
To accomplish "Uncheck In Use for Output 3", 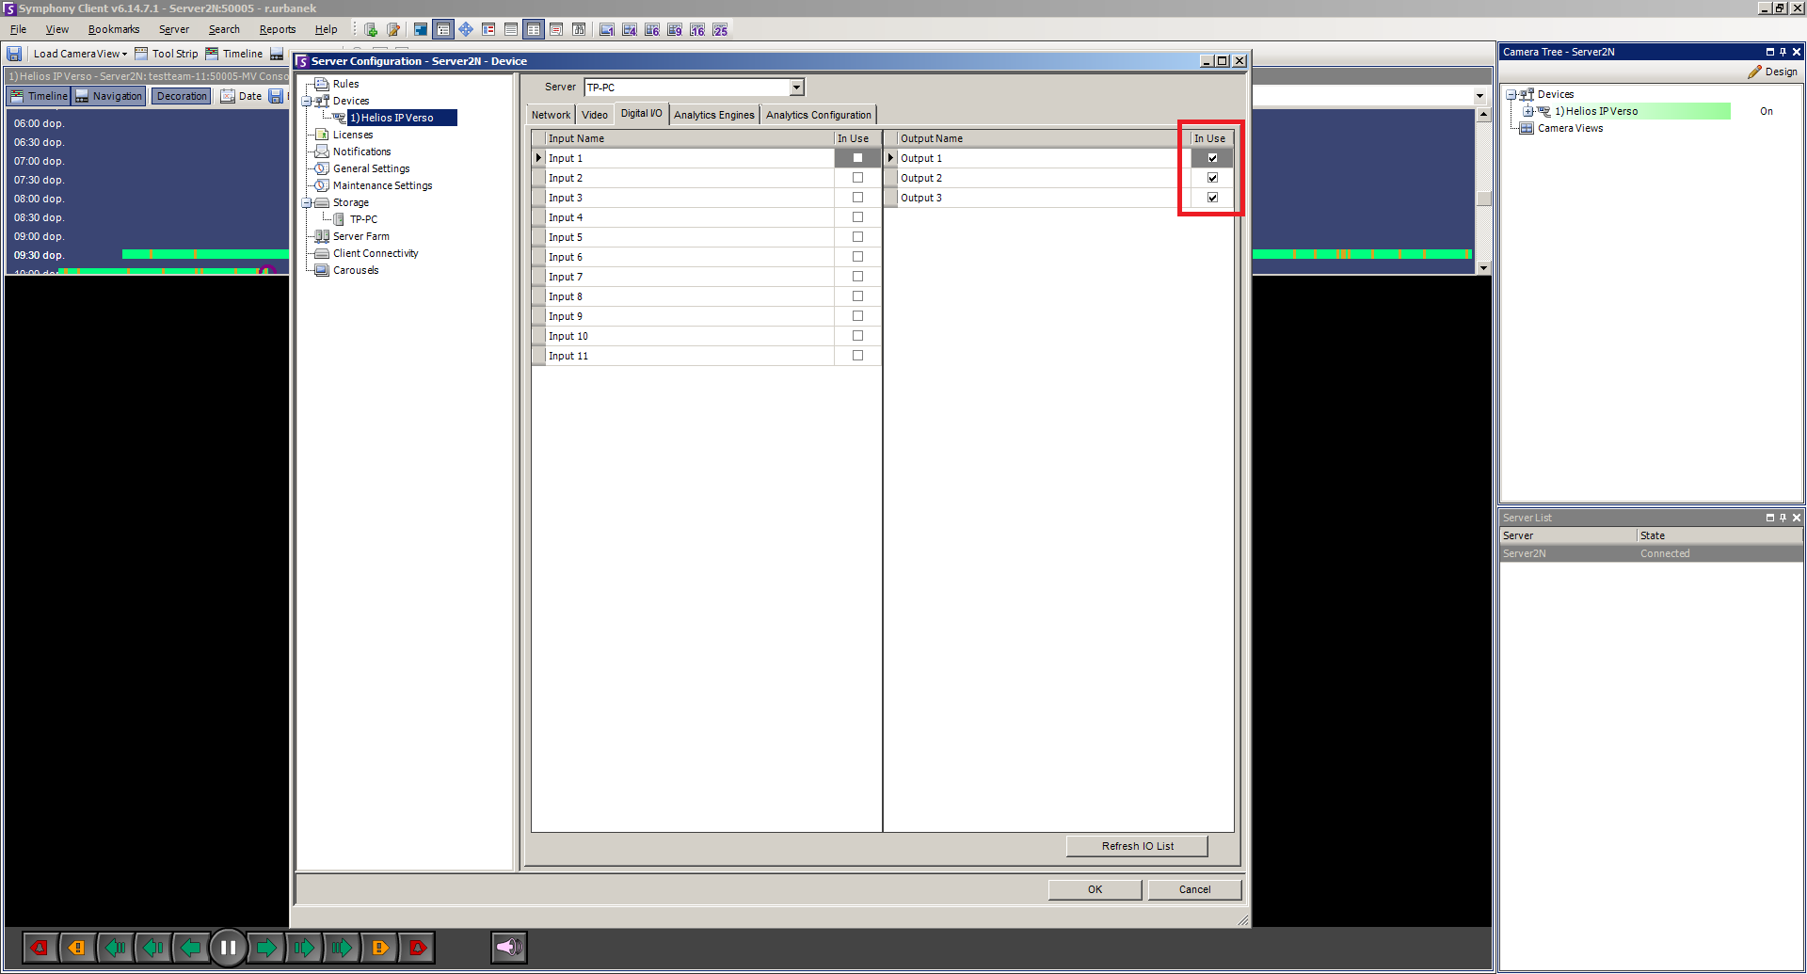I will coord(1212,198).
